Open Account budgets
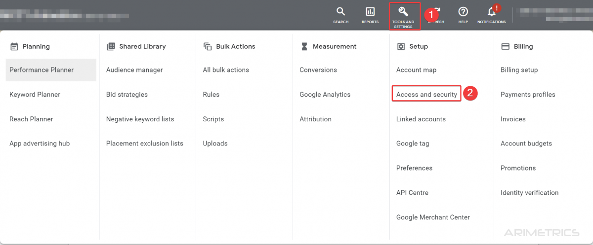This screenshot has height=245, width=593. (x=526, y=143)
